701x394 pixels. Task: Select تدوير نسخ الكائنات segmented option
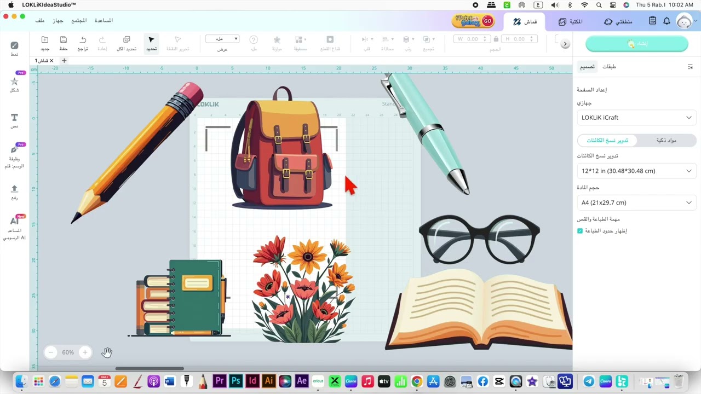tap(607, 140)
